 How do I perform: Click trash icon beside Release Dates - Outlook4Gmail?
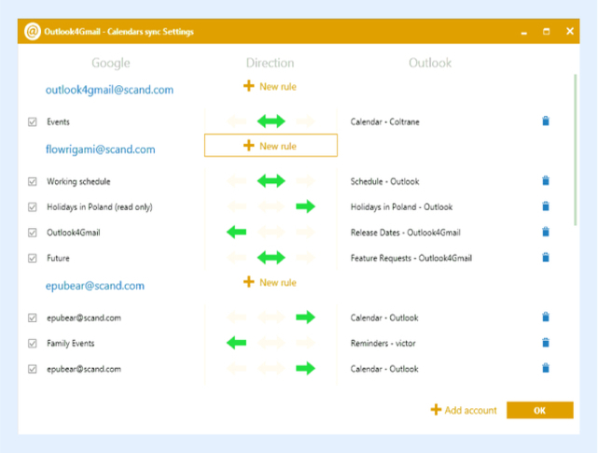546,232
